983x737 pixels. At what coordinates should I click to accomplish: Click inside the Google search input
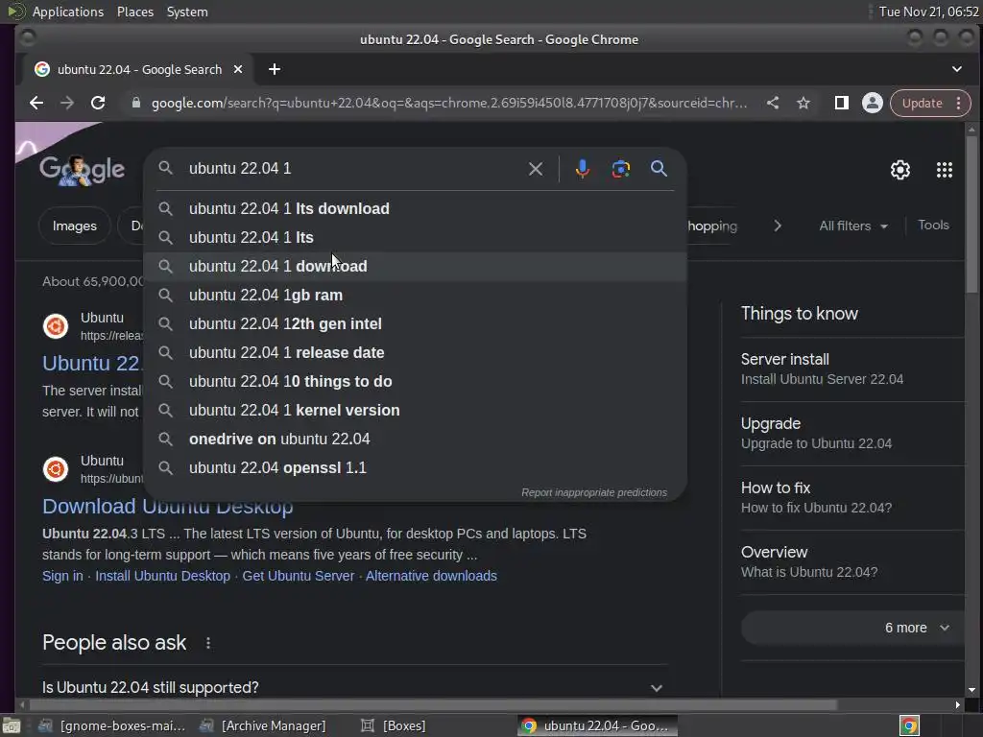click(354, 169)
